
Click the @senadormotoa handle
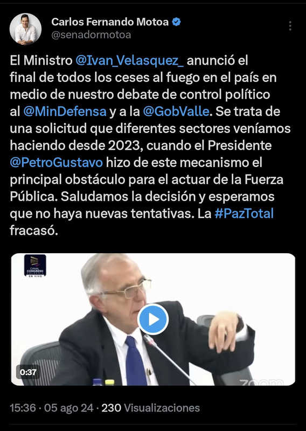pos(91,35)
